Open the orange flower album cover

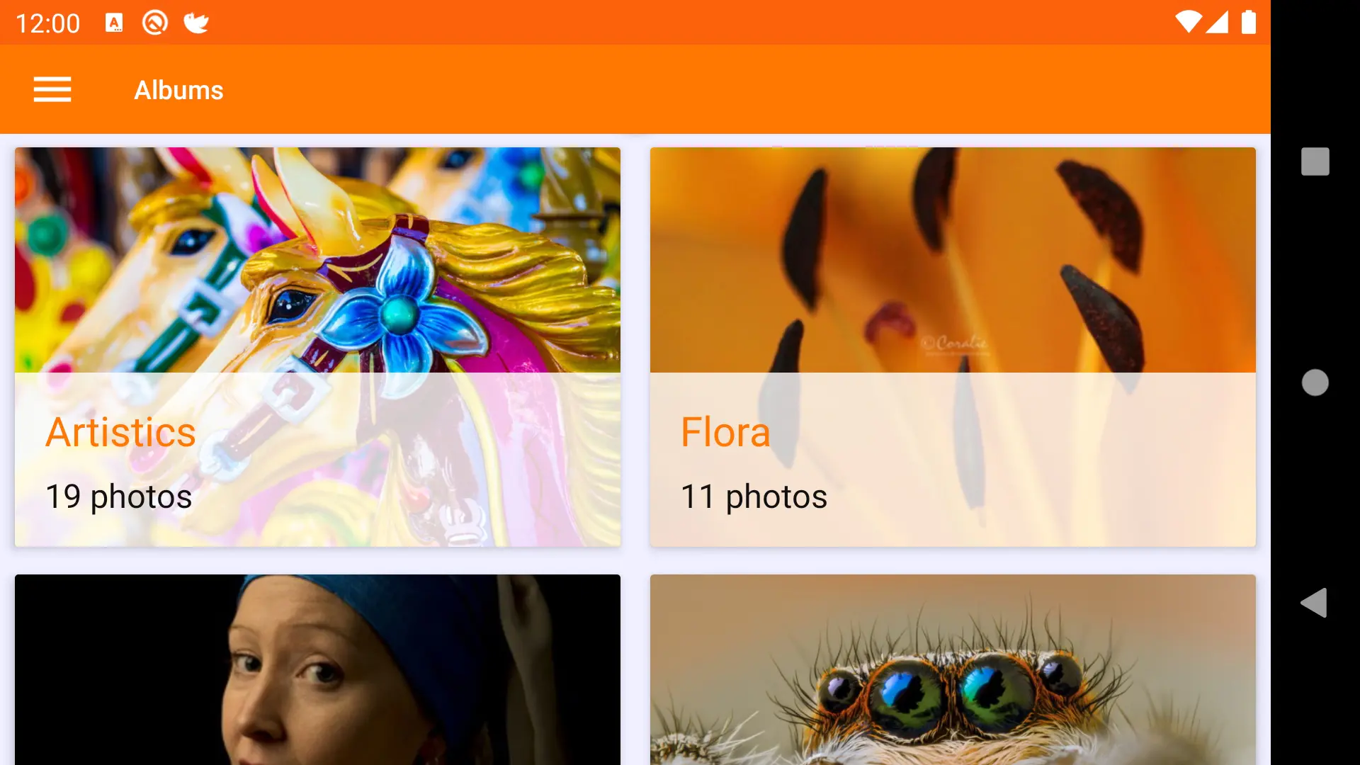pyautogui.click(x=953, y=260)
